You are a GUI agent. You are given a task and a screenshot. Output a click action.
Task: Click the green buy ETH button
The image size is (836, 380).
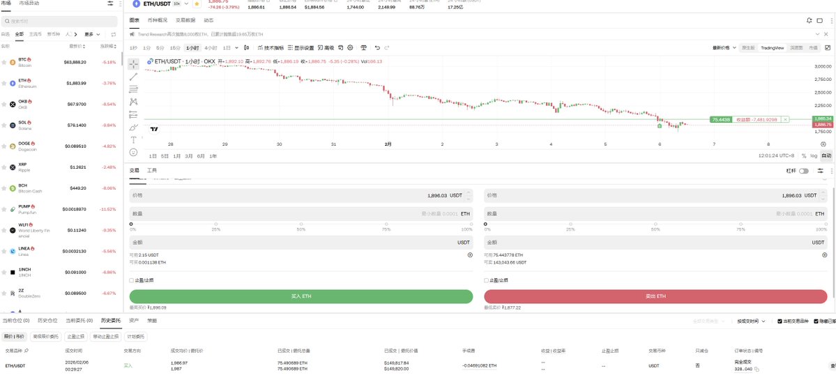[301, 296]
